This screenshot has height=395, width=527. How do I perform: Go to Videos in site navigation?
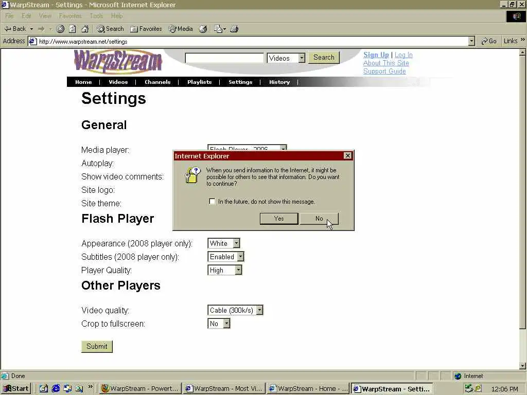(x=118, y=82)
